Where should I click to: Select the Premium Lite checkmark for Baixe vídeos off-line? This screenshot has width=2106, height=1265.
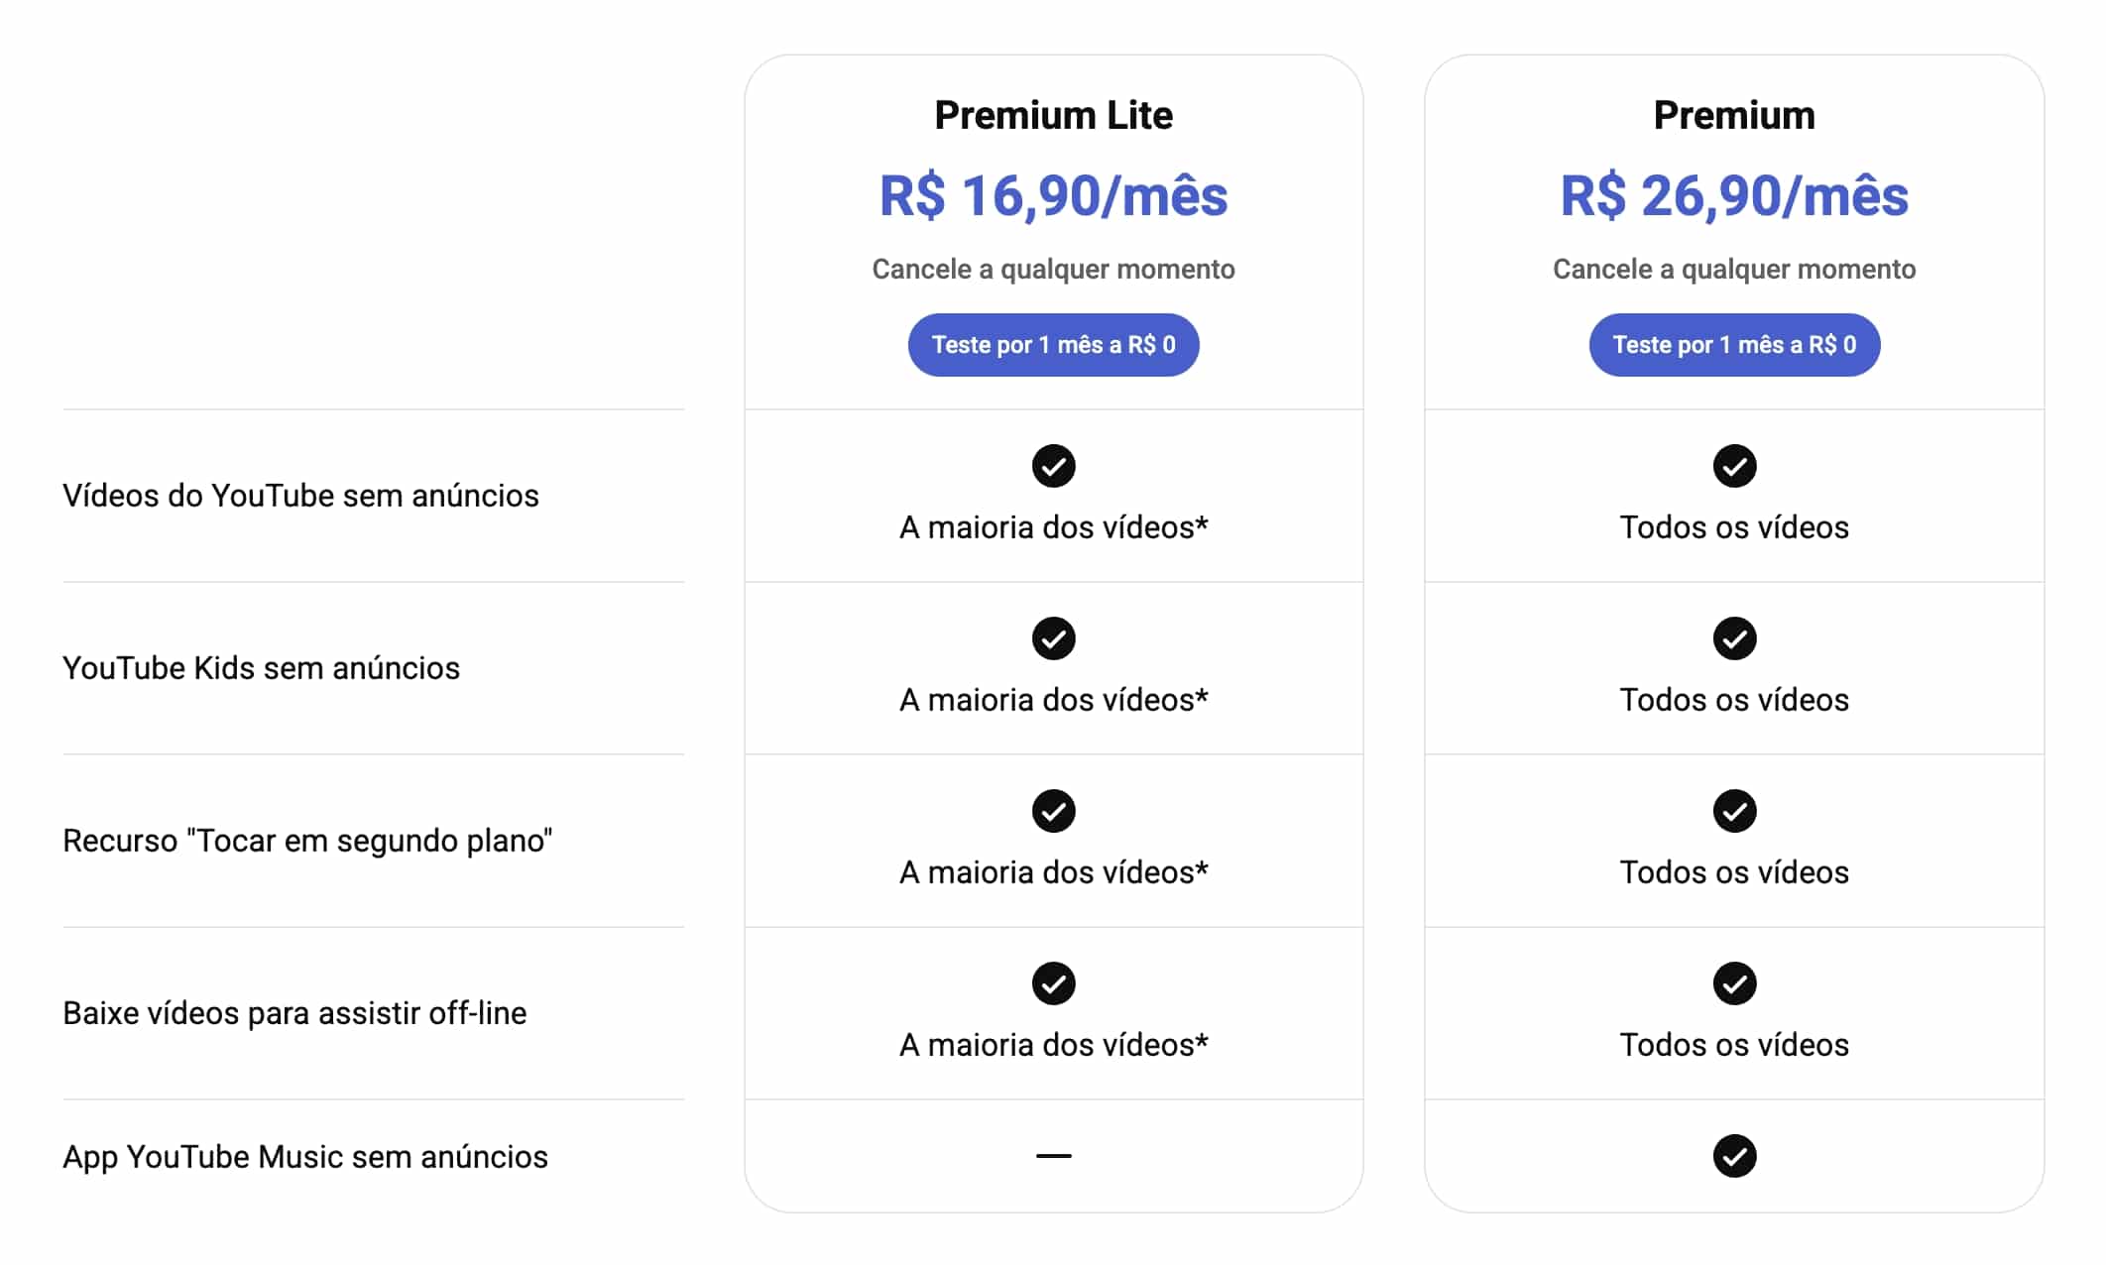click(1054, 983)
